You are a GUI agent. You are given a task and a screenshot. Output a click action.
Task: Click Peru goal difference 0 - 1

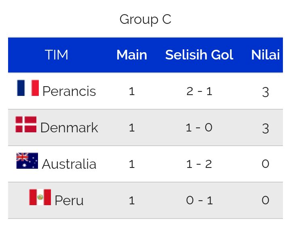199,201
